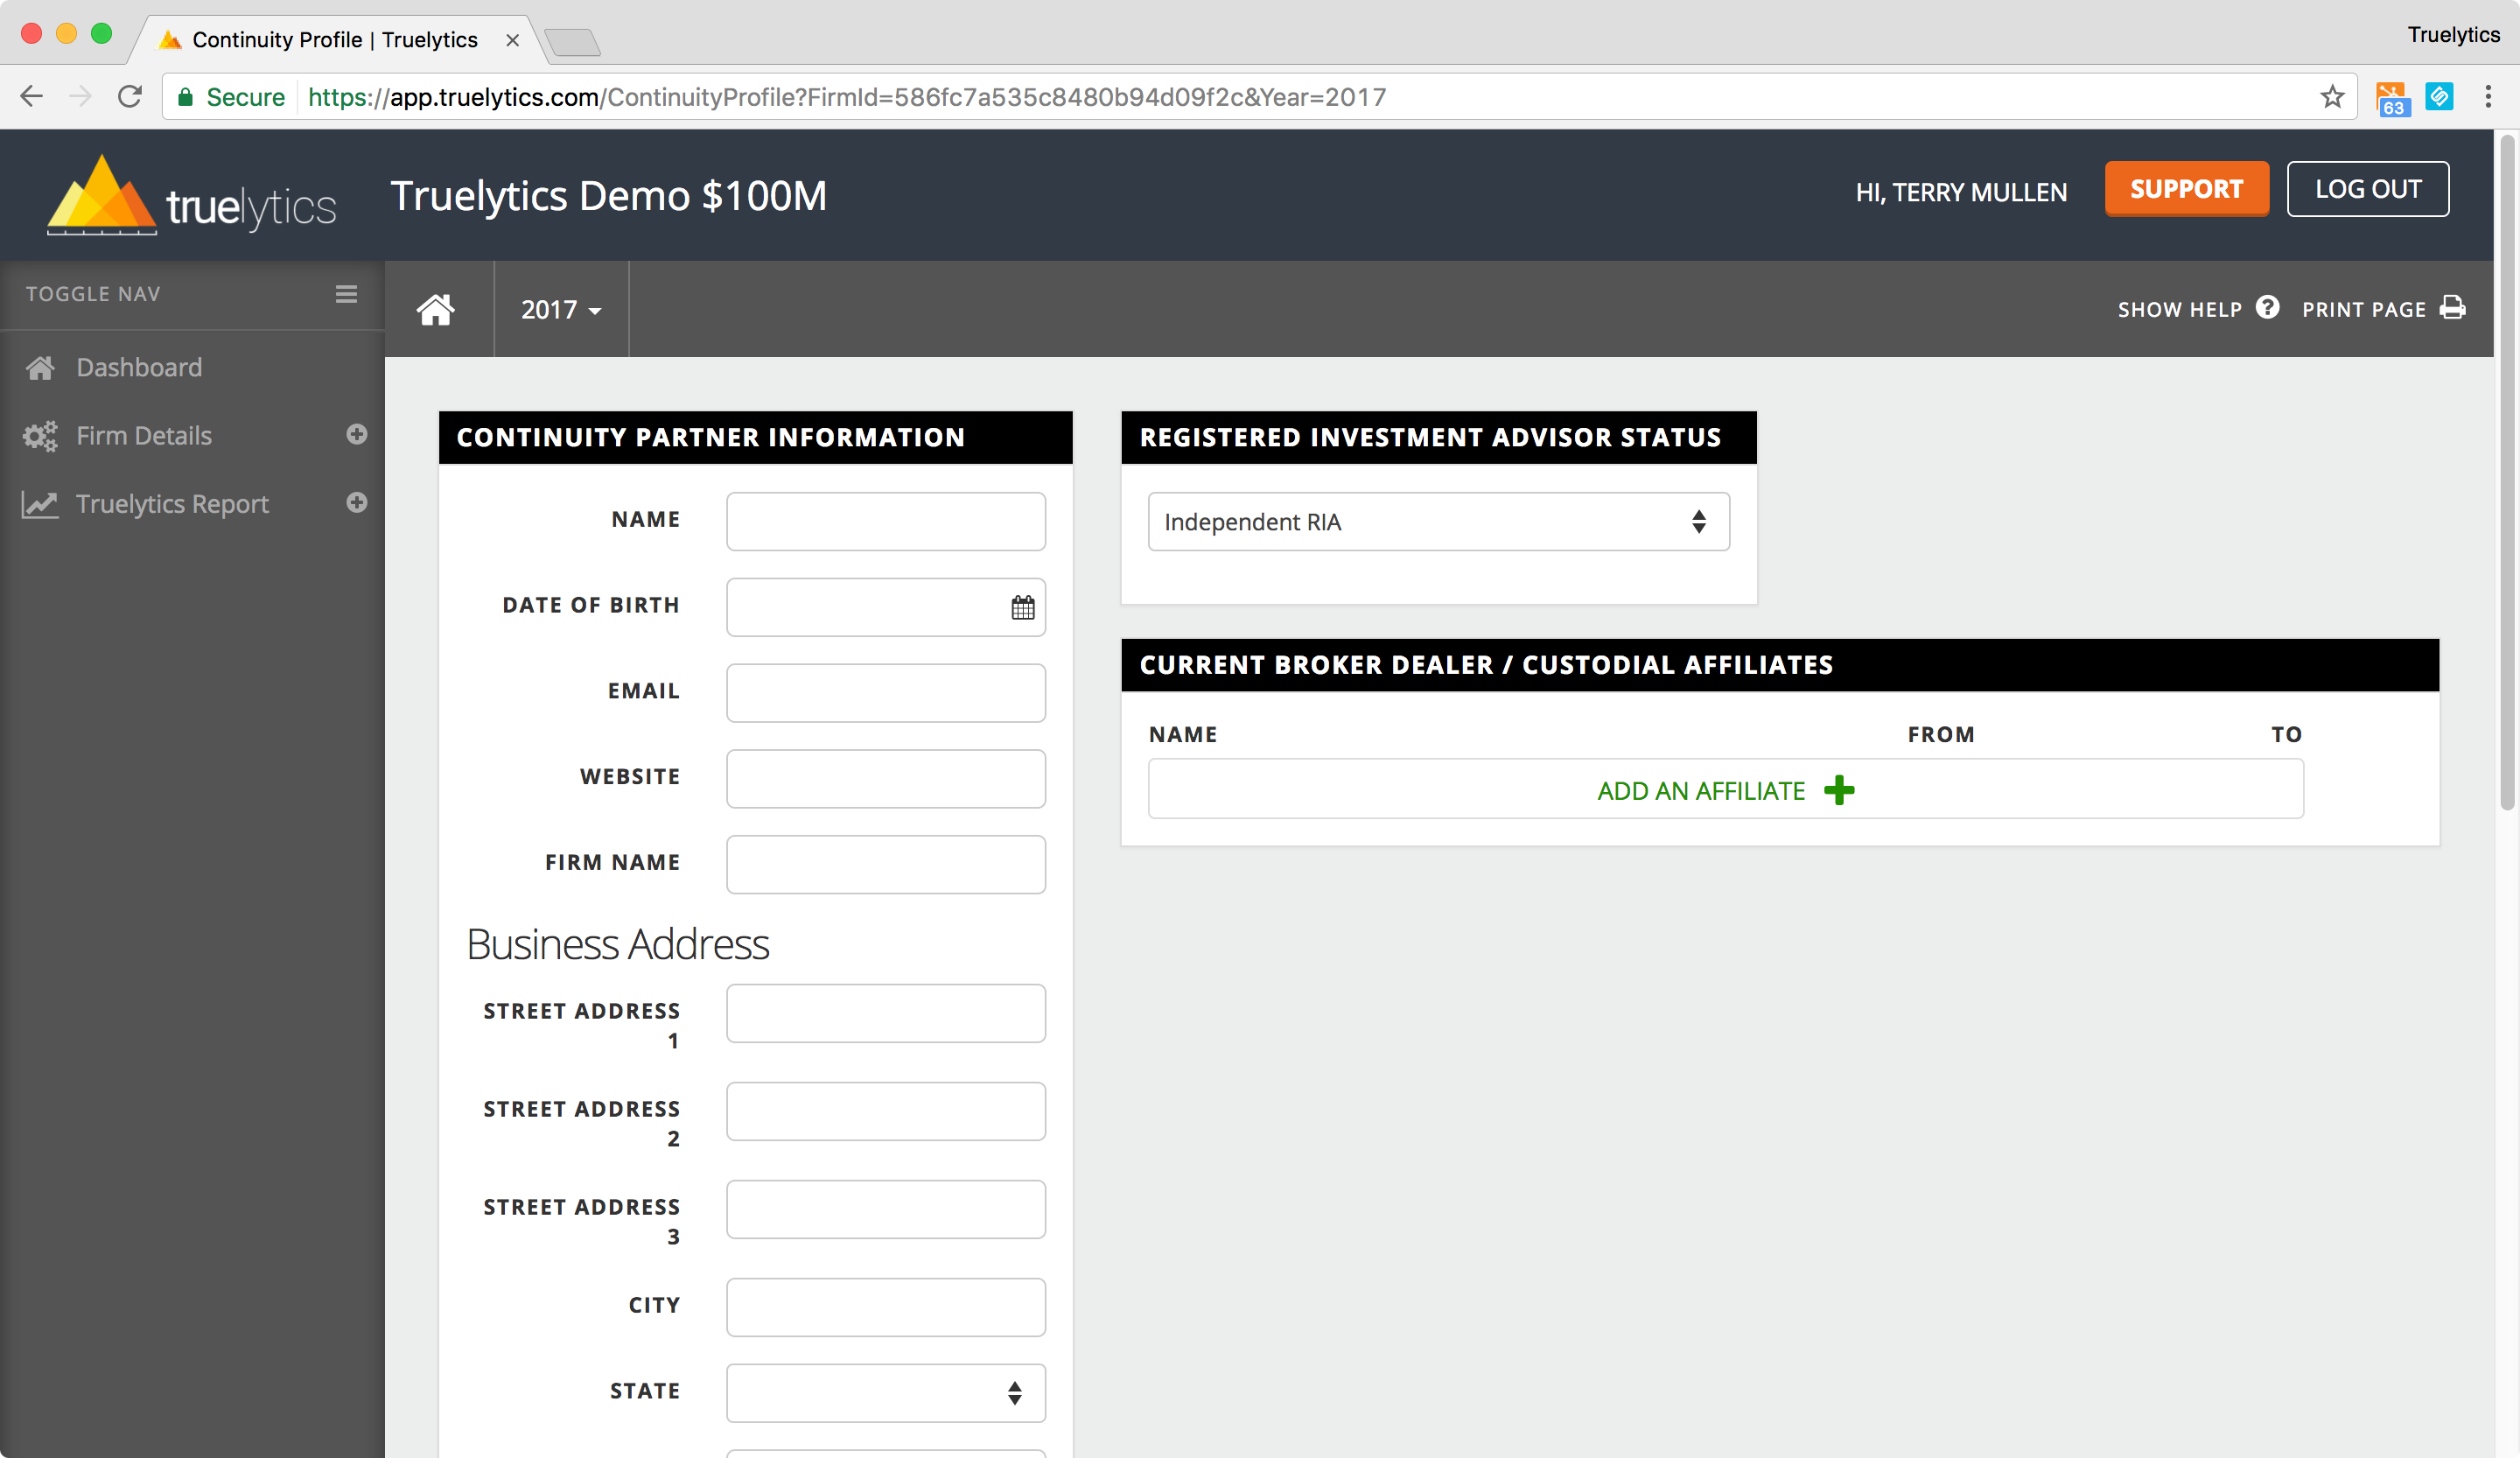This screenshot has width=2520, height=1458.
Task: Click the Name input field
Action: coord(885,521)
